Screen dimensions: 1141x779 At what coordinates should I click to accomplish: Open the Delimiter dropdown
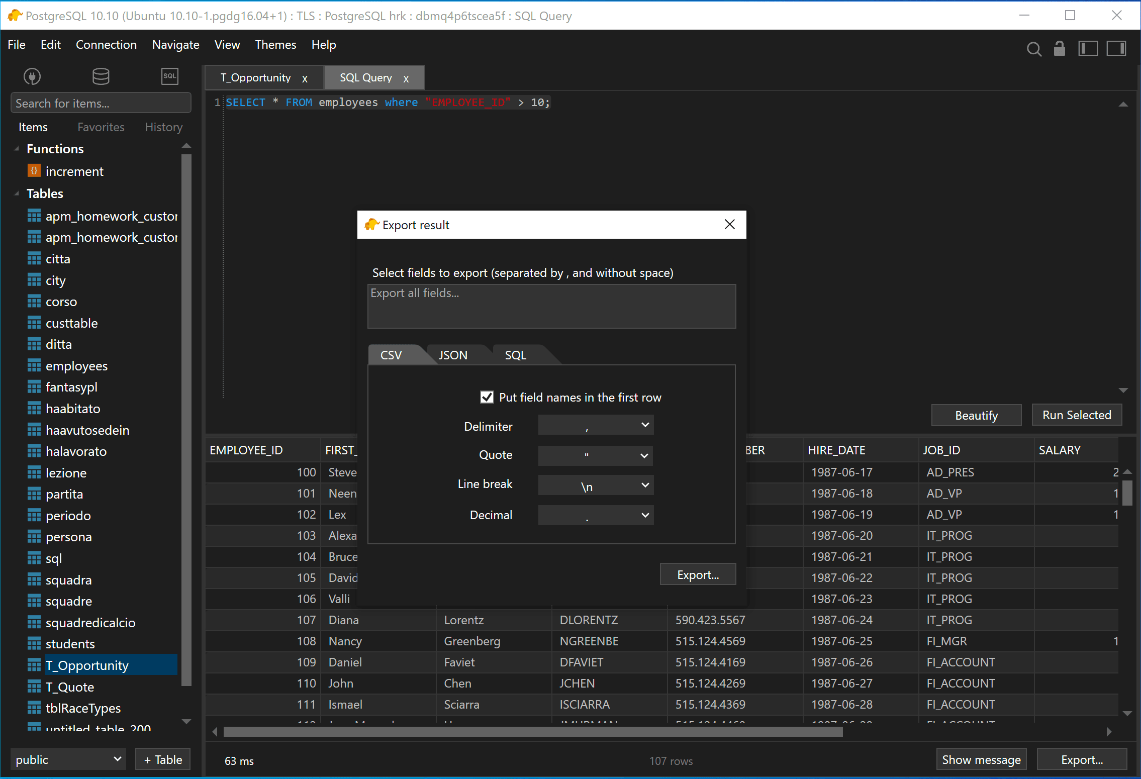point(596,425)
